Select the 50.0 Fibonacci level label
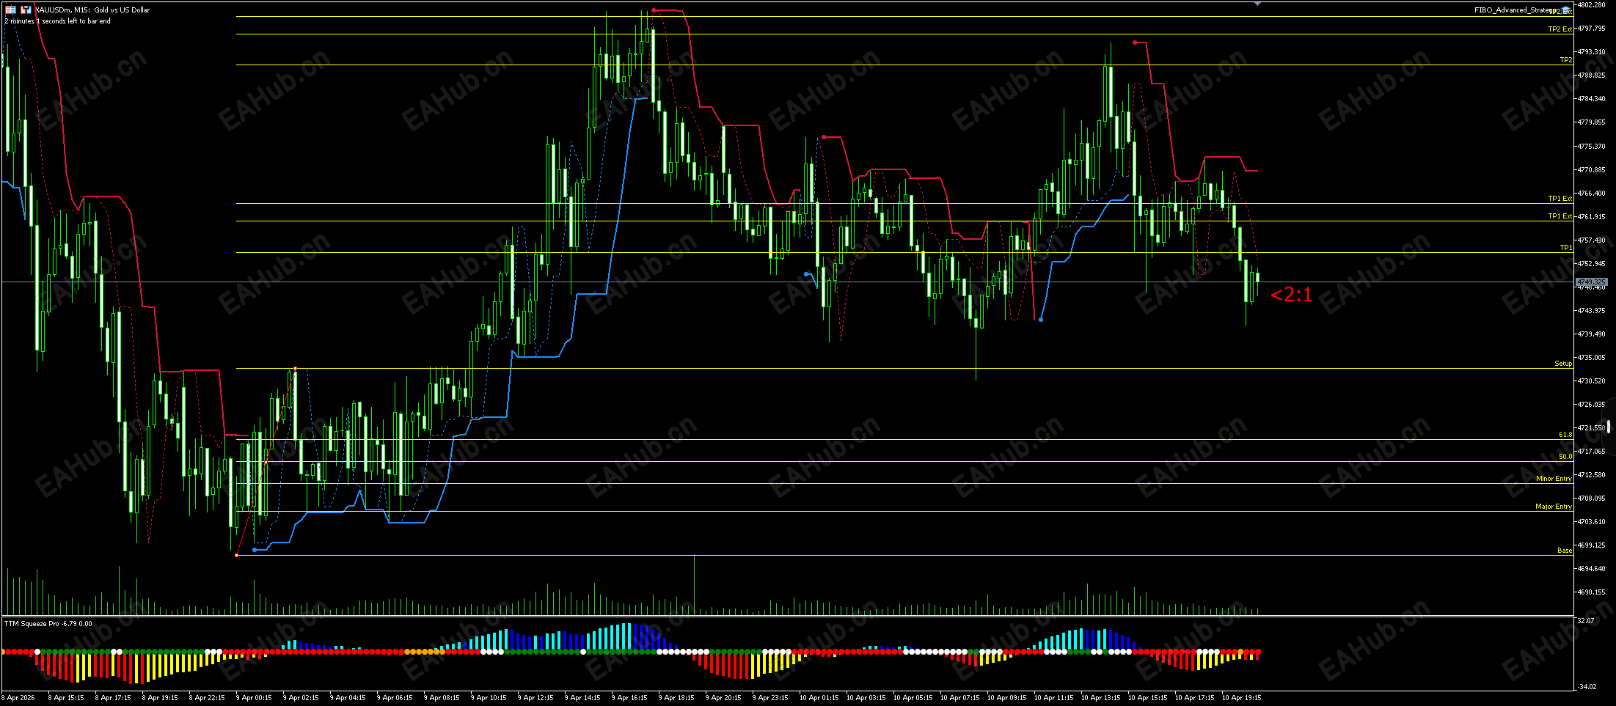This screenshot has width=1616, height=706. pos(1565,457)
